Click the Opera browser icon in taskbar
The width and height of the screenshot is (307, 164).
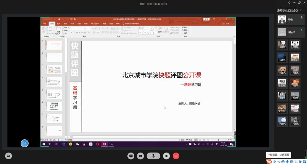(x=97, y=144)
